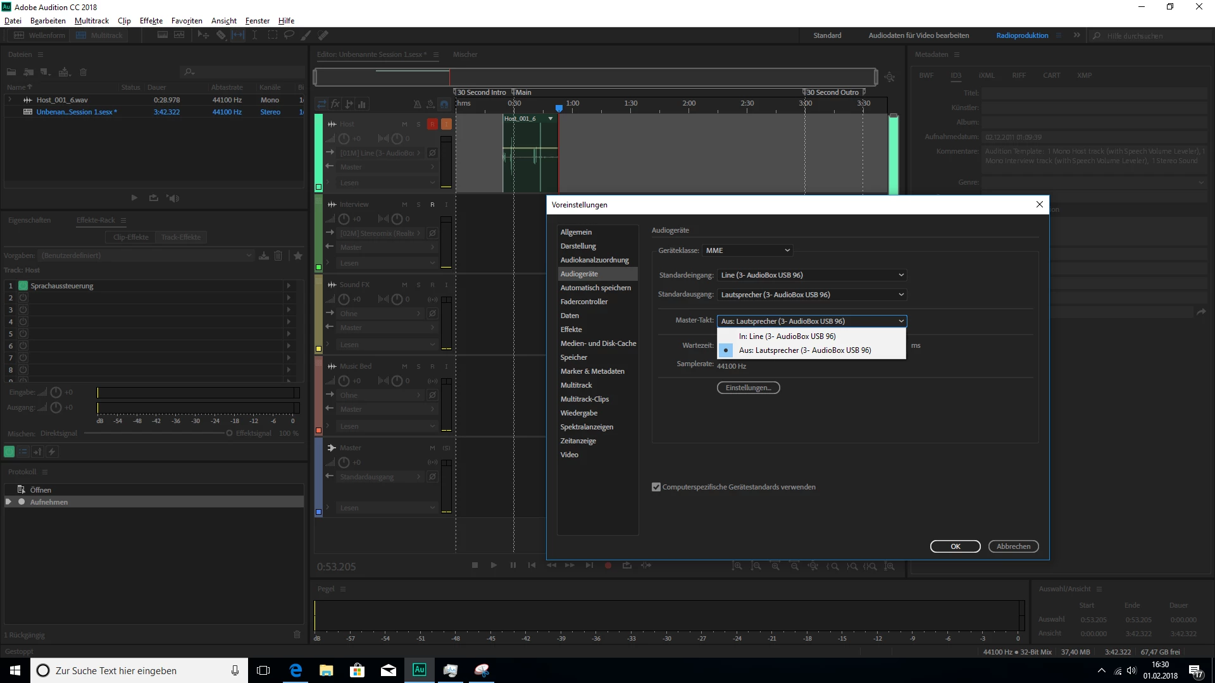Choose In: Line AudioBox option
This screenshot has width=1215, height=683.
tap(787, 336)
